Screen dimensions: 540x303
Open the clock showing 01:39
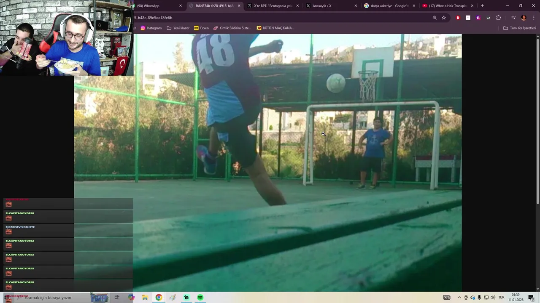516,298
